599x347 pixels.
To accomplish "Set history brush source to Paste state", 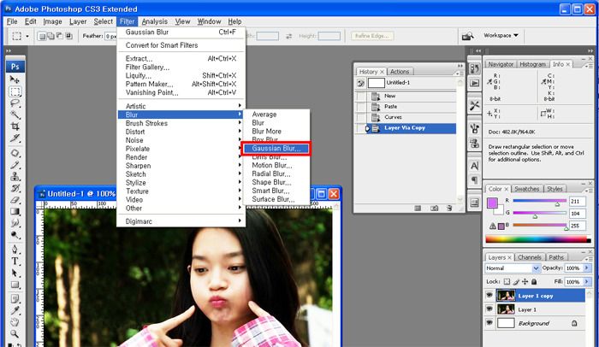I will tap(361, 107).
